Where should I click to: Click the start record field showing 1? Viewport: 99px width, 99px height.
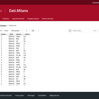point(28,31)
